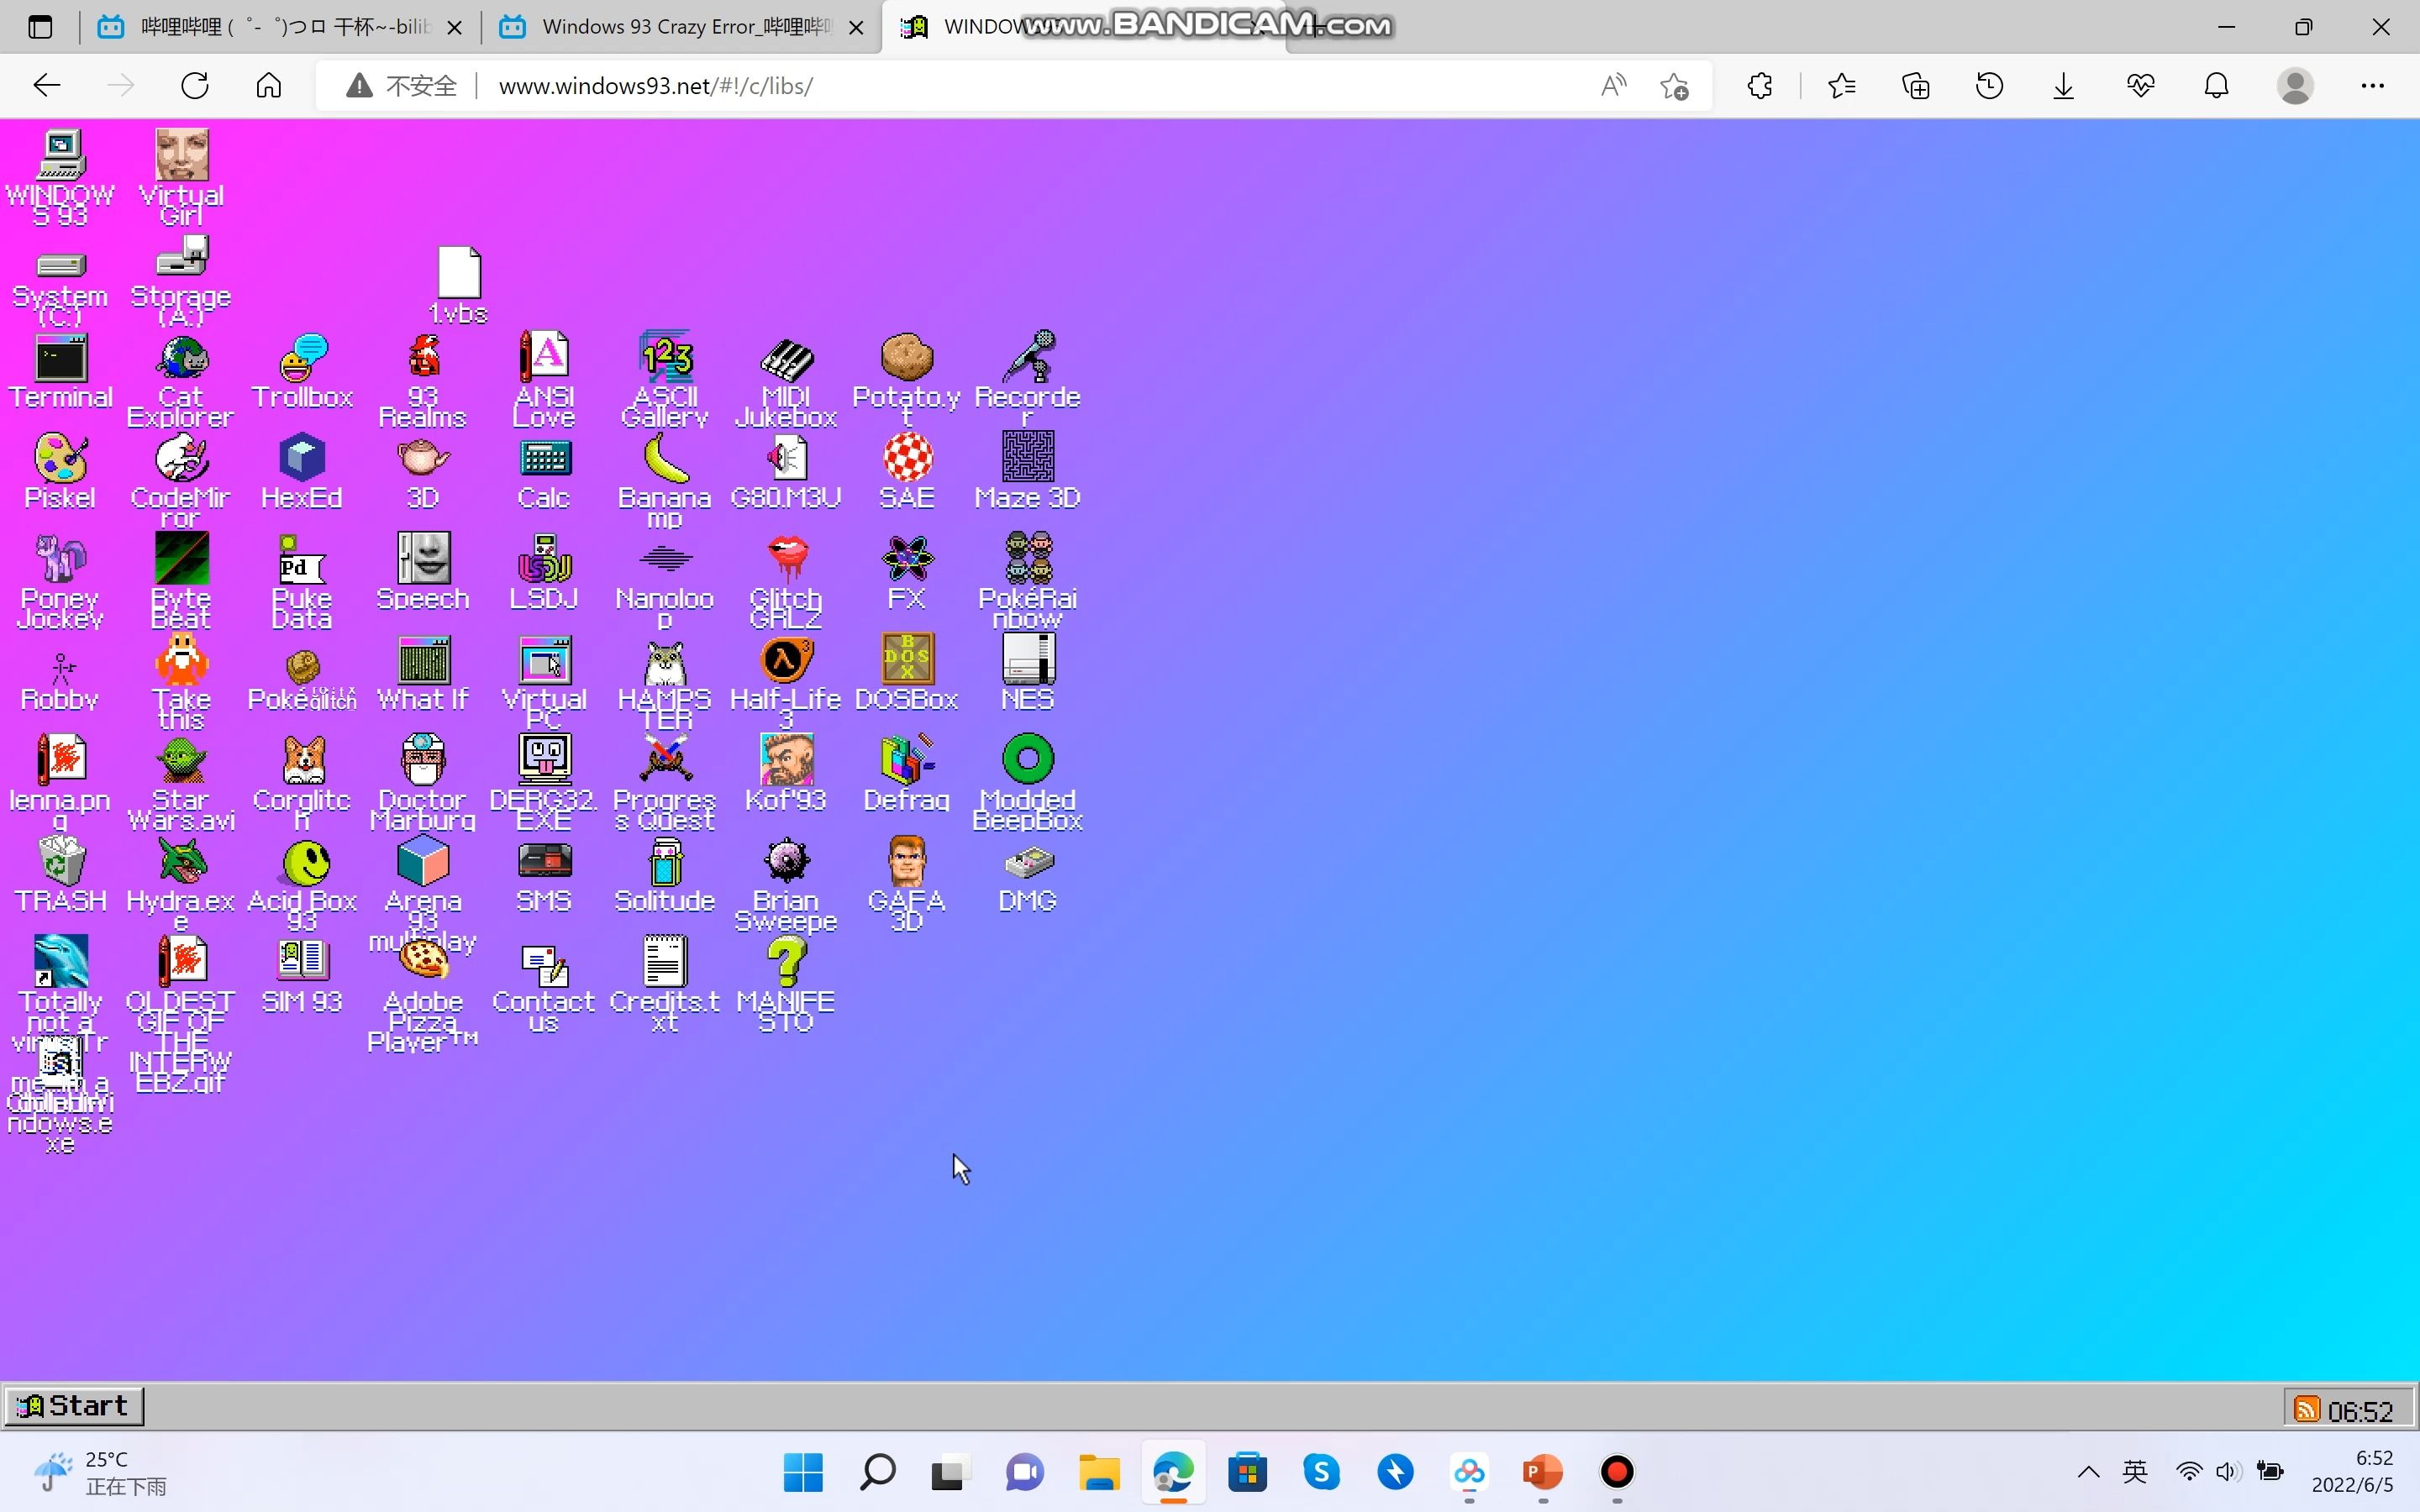Open Credits.txt file
Image resolution: width=2420 pixels, height=1512 pixels.
665,962
